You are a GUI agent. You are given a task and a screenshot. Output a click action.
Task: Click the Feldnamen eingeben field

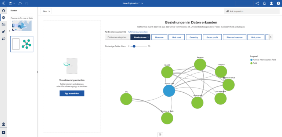pyautogui.click(x=117, y=37)
